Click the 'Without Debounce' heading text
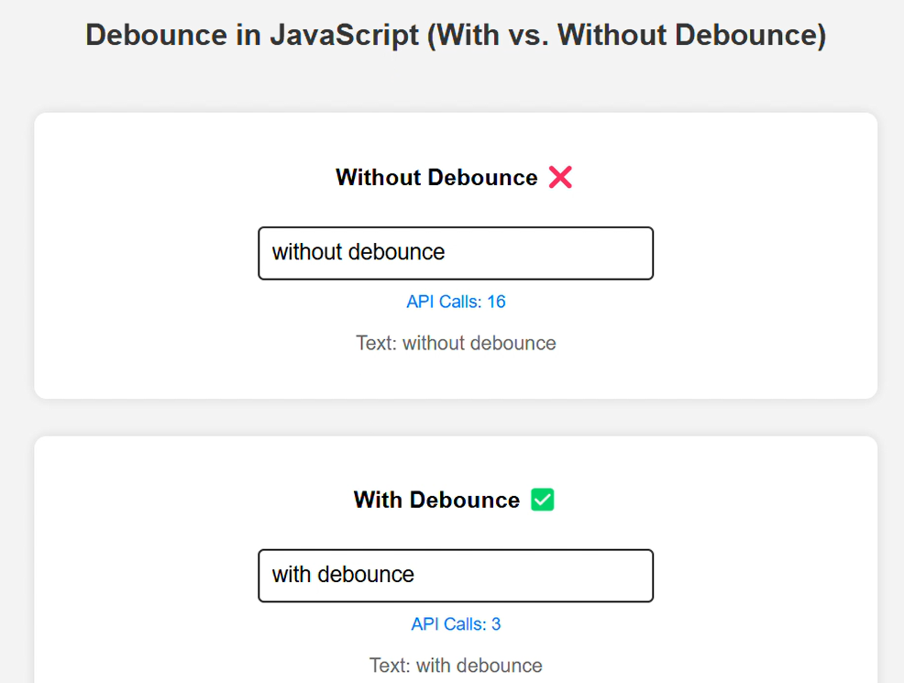Image resolution: width=904 pixels, height=683 pixels. (436, 177)
